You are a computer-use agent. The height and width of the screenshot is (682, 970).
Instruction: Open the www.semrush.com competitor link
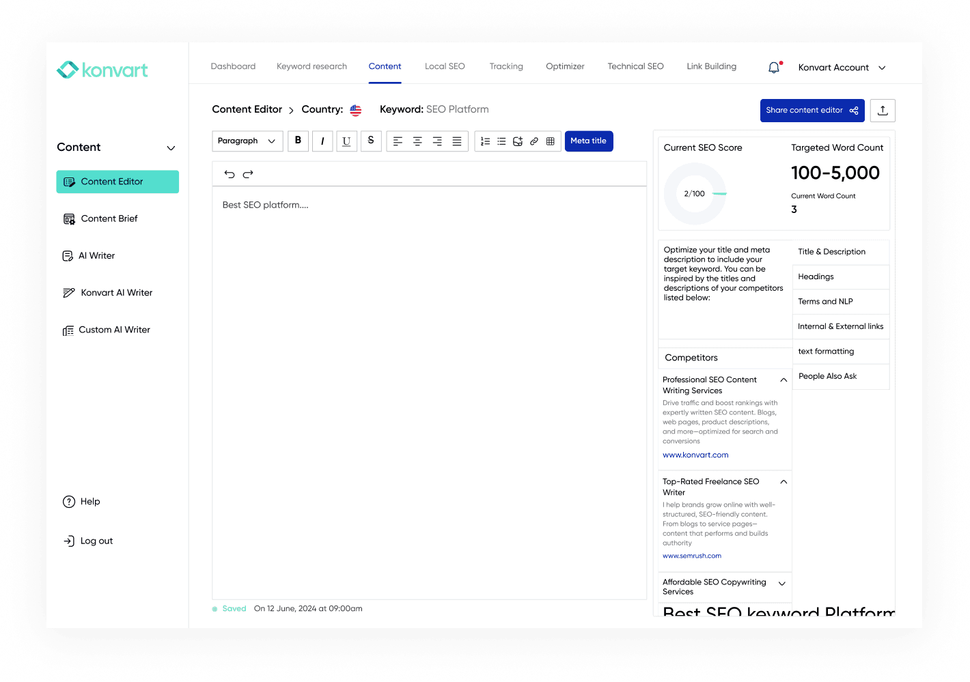click(691, 556)
